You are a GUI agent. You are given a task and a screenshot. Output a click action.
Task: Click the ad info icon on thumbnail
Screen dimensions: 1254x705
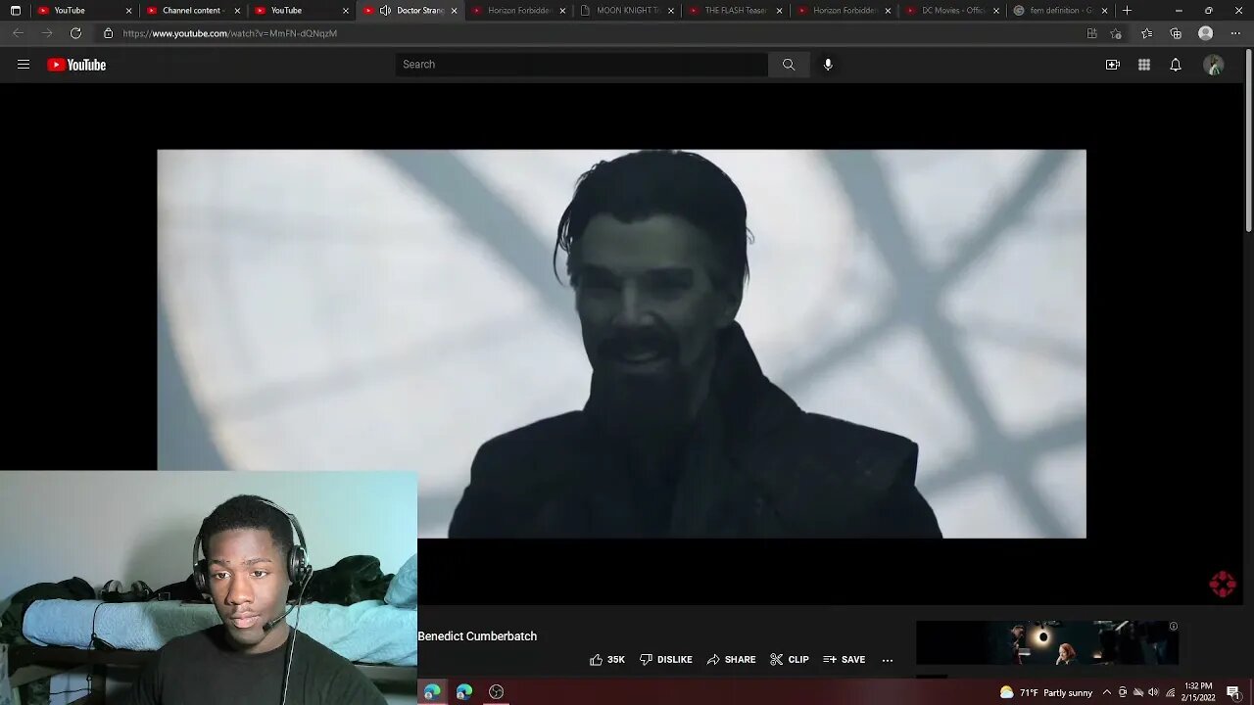pyautogui.click(x=1173, y=627)
